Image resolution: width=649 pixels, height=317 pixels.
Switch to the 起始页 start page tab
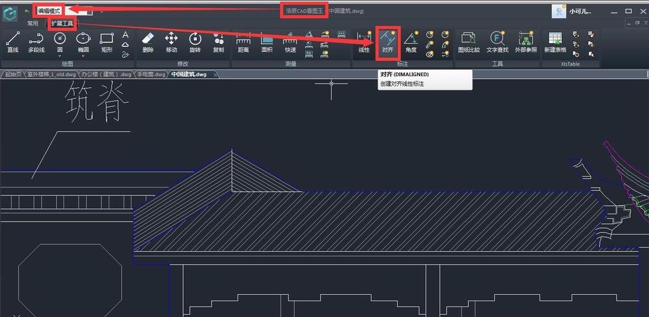click(12, 74)
